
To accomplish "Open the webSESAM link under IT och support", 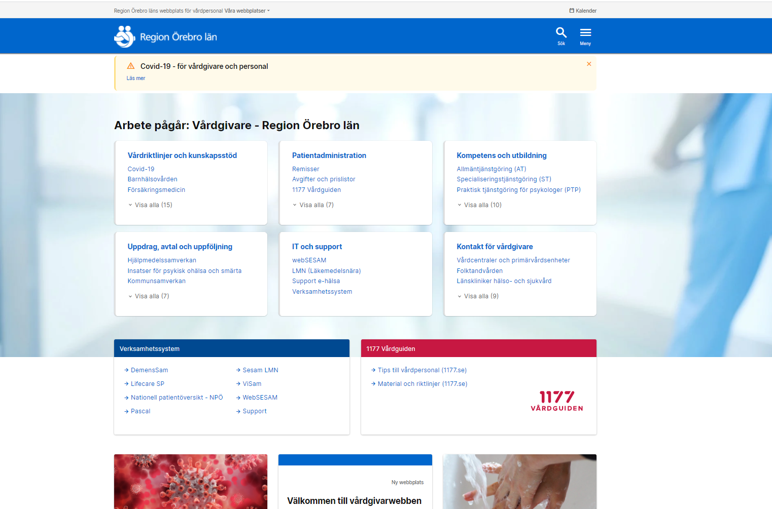I will coord(309,260).
